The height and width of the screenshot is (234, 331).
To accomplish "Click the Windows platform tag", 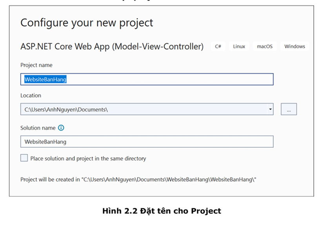I will (295, 46).
